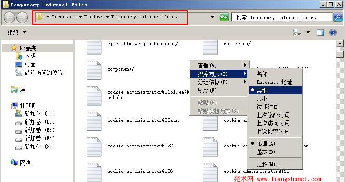The height and width of the screenshot is (182, 345).
Task: Open the help question mark icon
Action: click(x=333, y=33)
